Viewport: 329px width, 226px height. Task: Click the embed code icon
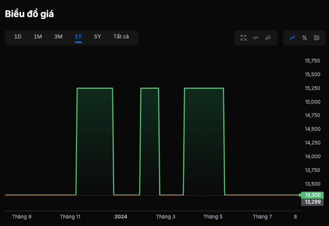255,37
